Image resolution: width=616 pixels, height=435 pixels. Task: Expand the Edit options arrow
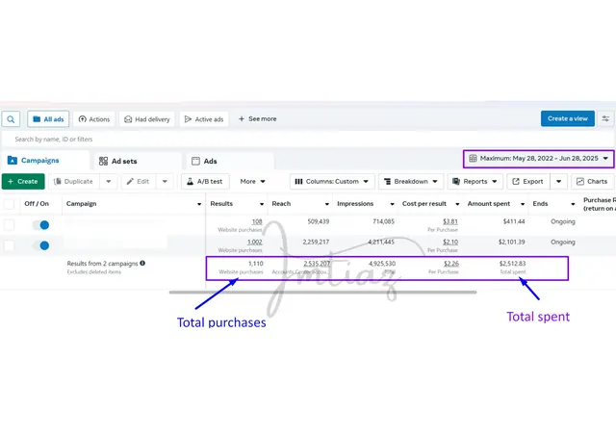pos(165,182)
